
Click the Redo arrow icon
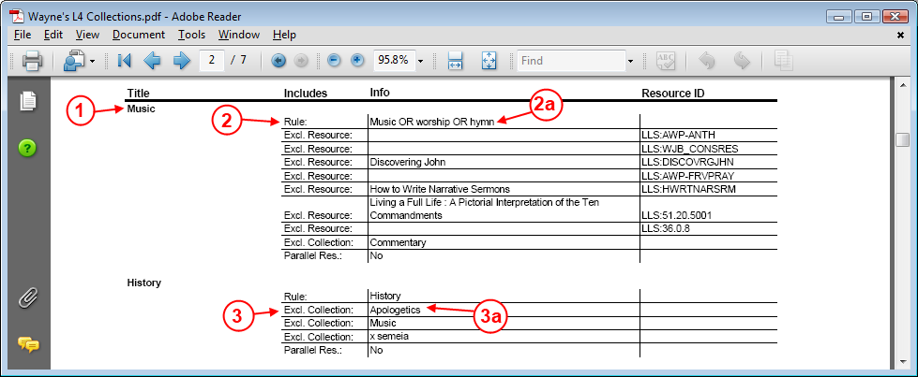click(x=742, y=60)
